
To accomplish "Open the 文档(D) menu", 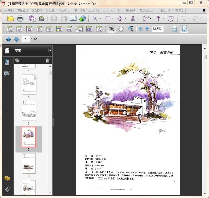I will point(51,10).
